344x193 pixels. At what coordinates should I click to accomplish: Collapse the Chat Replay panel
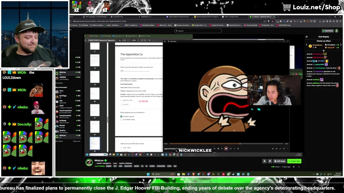[307, 37]
